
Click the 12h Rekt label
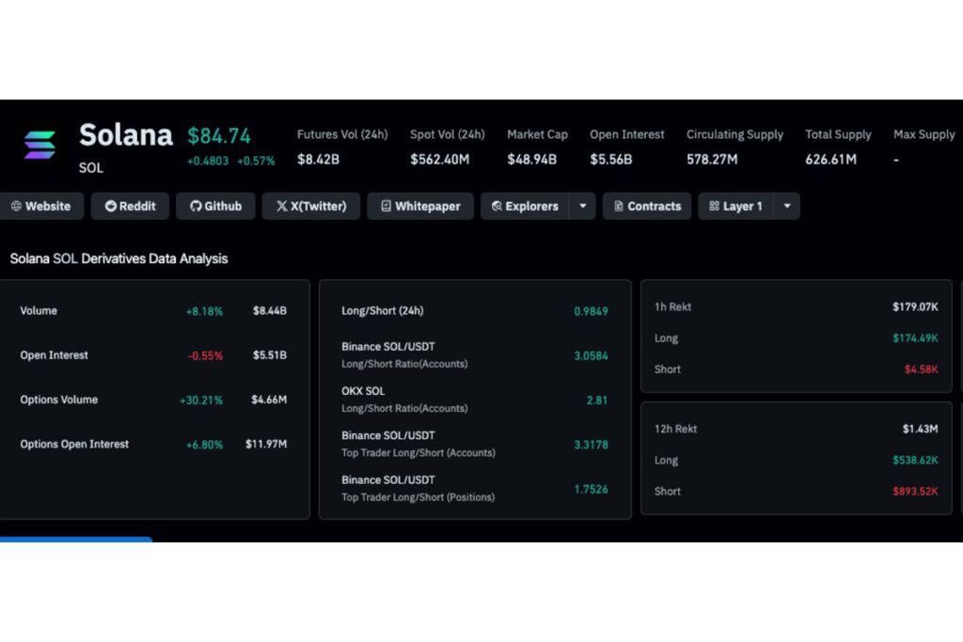pos(675,429)
